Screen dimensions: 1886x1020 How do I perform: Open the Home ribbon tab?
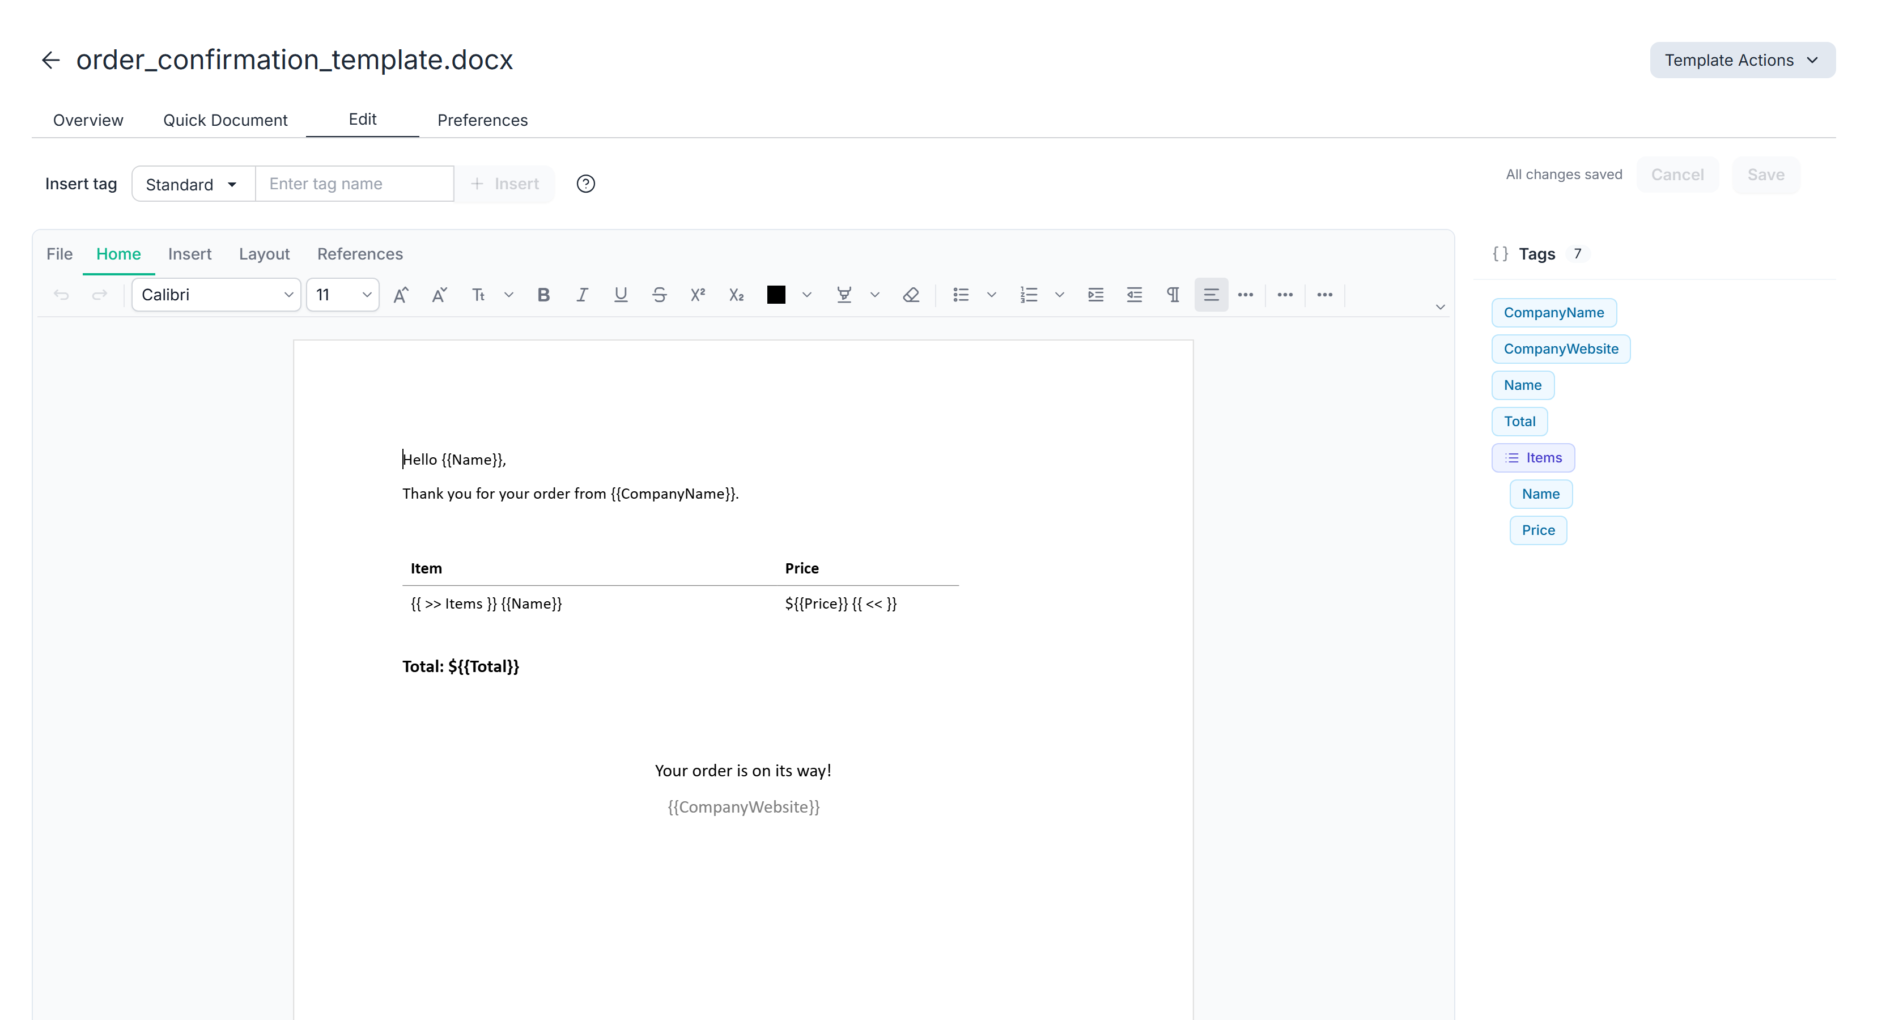118,254
